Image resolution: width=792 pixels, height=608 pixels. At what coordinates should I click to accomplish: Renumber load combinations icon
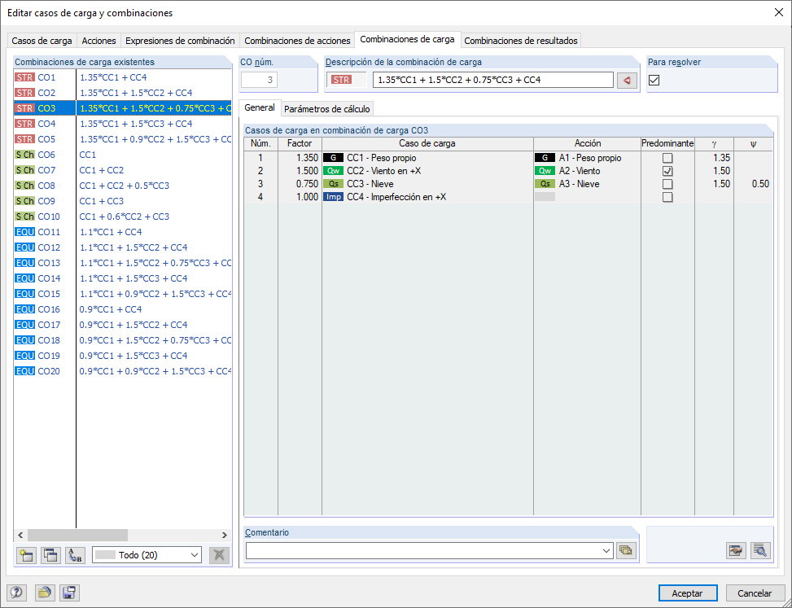[75, 555]
